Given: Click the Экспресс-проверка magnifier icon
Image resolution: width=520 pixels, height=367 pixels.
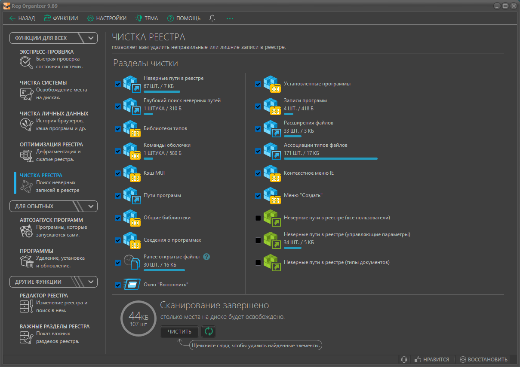Looking at the screenshot, I should [x=27, y=63].
